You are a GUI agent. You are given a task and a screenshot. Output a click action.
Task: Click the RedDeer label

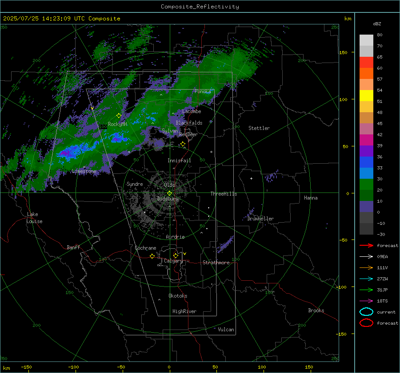(188, 134)
